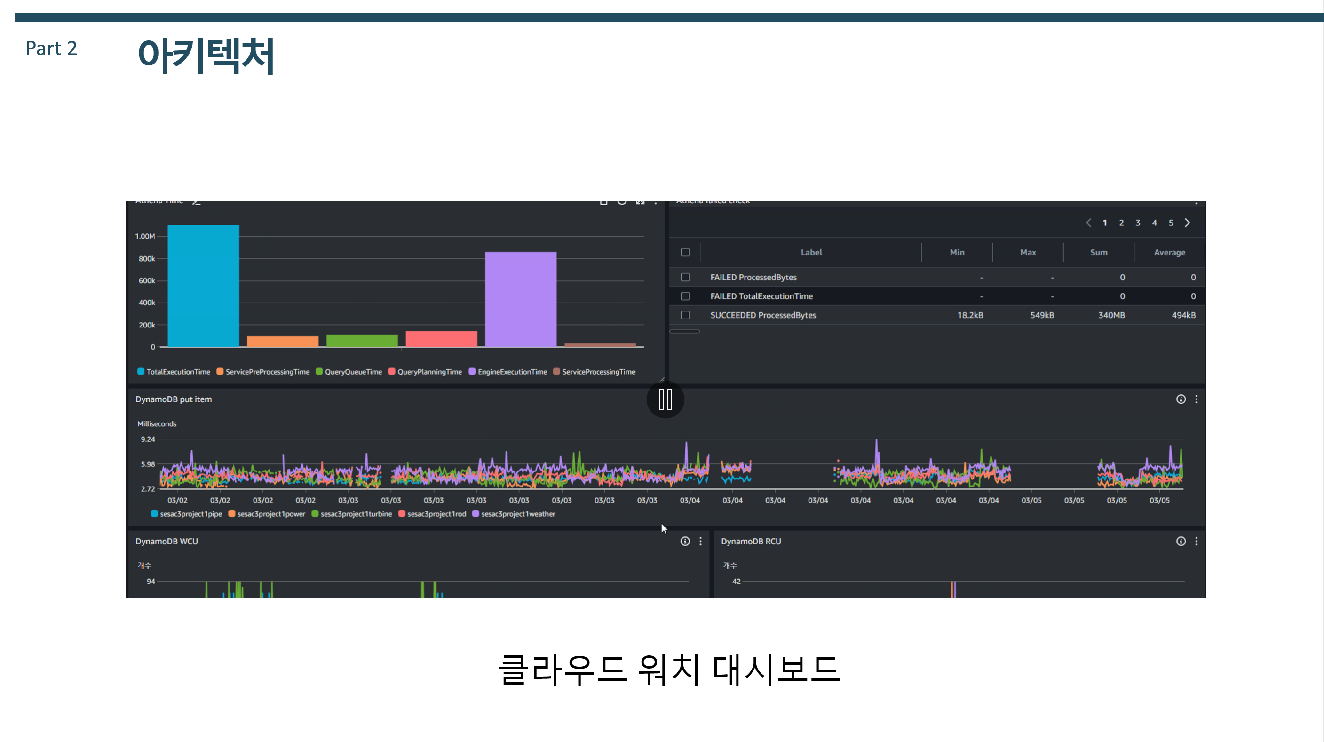Click the DynamoDB put item widget title
The image size is (1324, 742).
pos(174,399)
